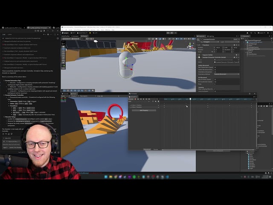Open Transform component presets icon
The image size is (273, 205).
click(x=237, y=45)
